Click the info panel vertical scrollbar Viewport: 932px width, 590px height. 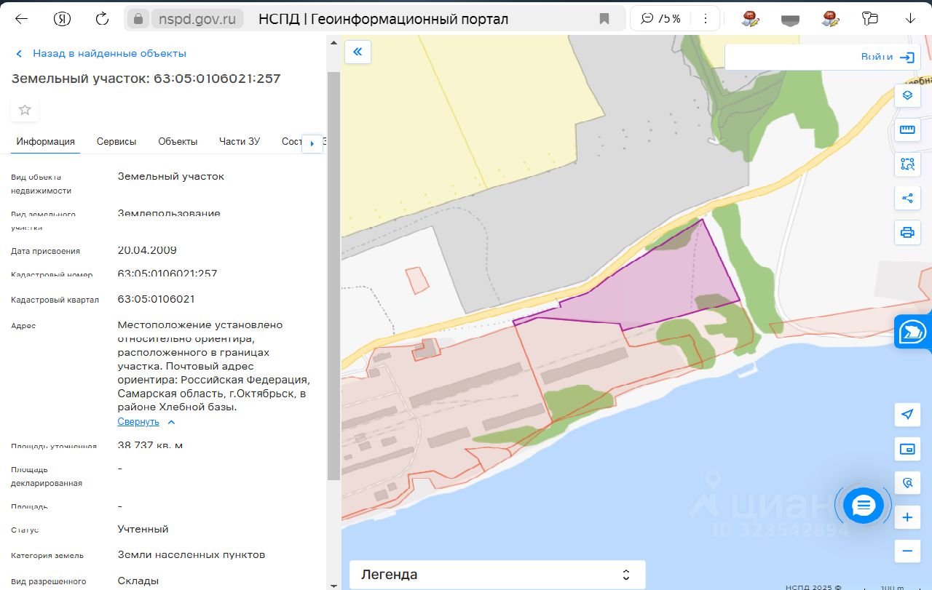pos(333,276)
